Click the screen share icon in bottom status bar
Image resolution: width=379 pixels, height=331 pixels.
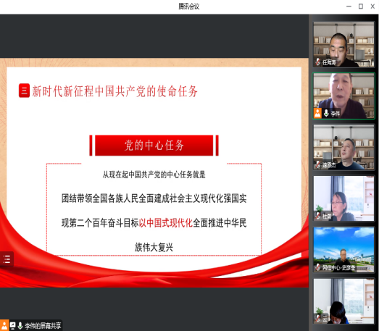click(12, 326)
